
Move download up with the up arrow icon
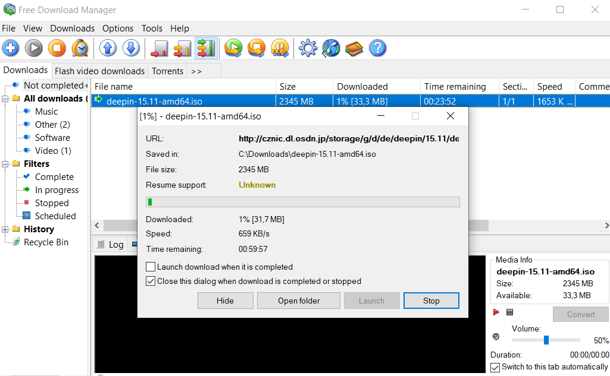pyautogui.click(x=108, y=48)
